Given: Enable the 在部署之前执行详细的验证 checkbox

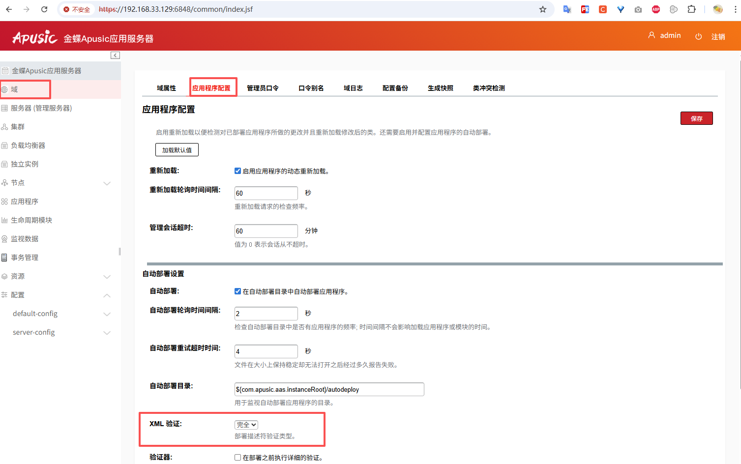Looking at the screenshot, I should 237,458.
